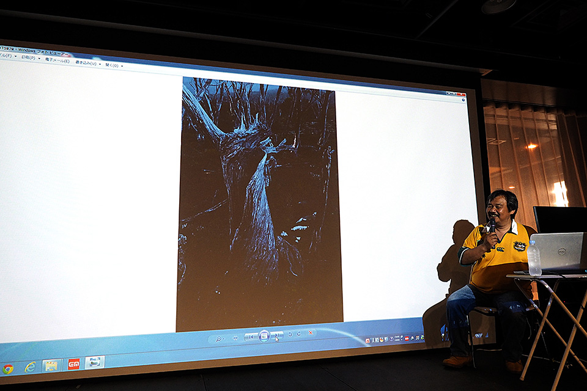Image resolution: width=587 pixels, height=391 pixels.
Task: Open Internet Explorer from the taskbar
Action: (x=29, y=367)
